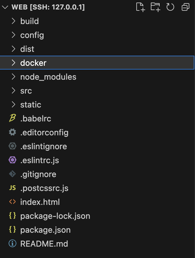This screenshot has height=258, width=195.
Task: Click the info icon beside README.md
Action: coord(12,244)
